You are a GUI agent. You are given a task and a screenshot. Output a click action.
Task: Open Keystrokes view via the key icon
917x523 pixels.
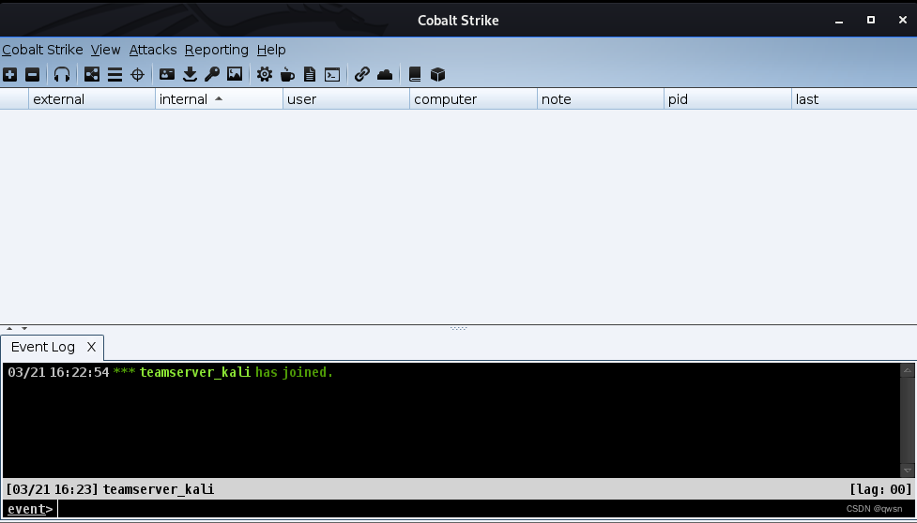pos(212,74)
